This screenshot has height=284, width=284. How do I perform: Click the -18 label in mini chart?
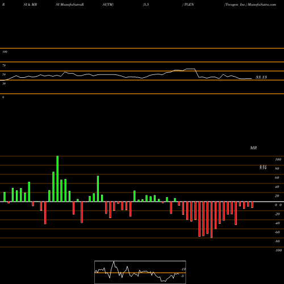pyautogui.click(x=183, y=269)
